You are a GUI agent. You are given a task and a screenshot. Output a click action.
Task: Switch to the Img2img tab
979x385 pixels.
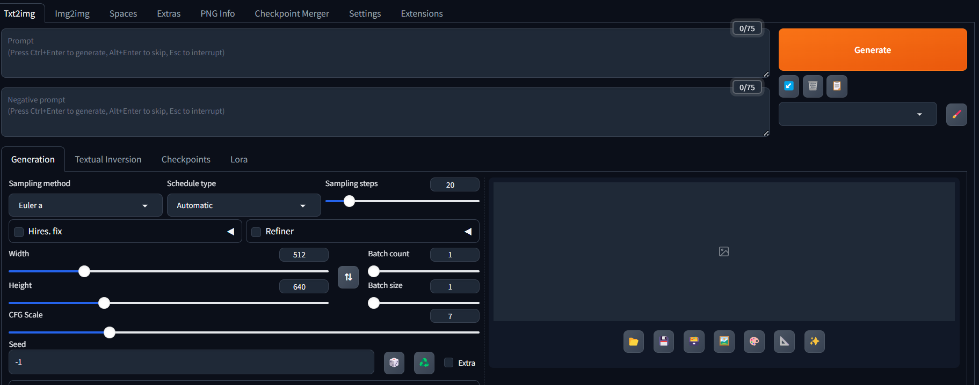(72, 13)
